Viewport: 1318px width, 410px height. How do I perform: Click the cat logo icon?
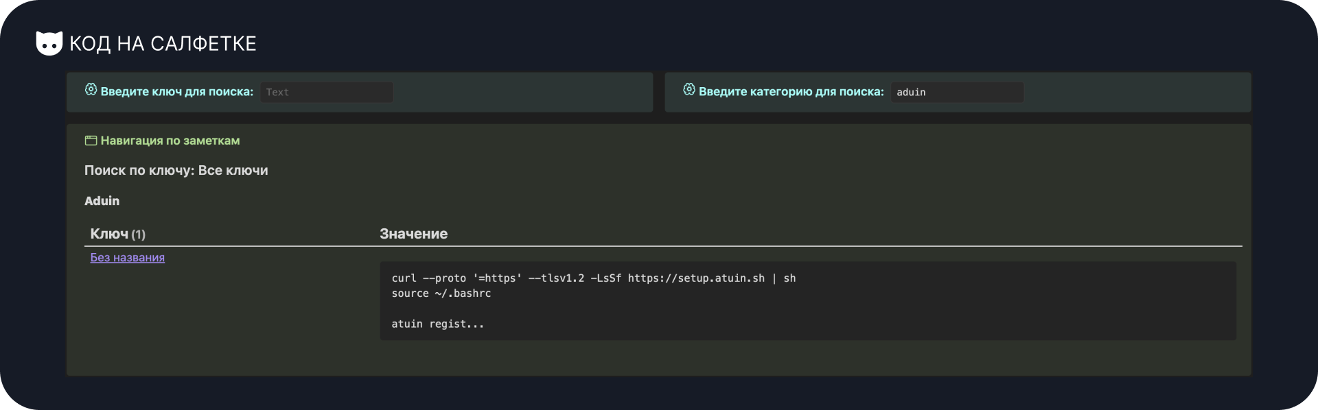(49, 43)
